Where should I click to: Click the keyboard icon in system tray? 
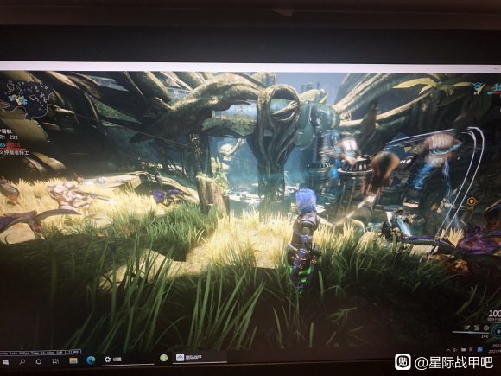pyautogui.click(x=464, y=350)
